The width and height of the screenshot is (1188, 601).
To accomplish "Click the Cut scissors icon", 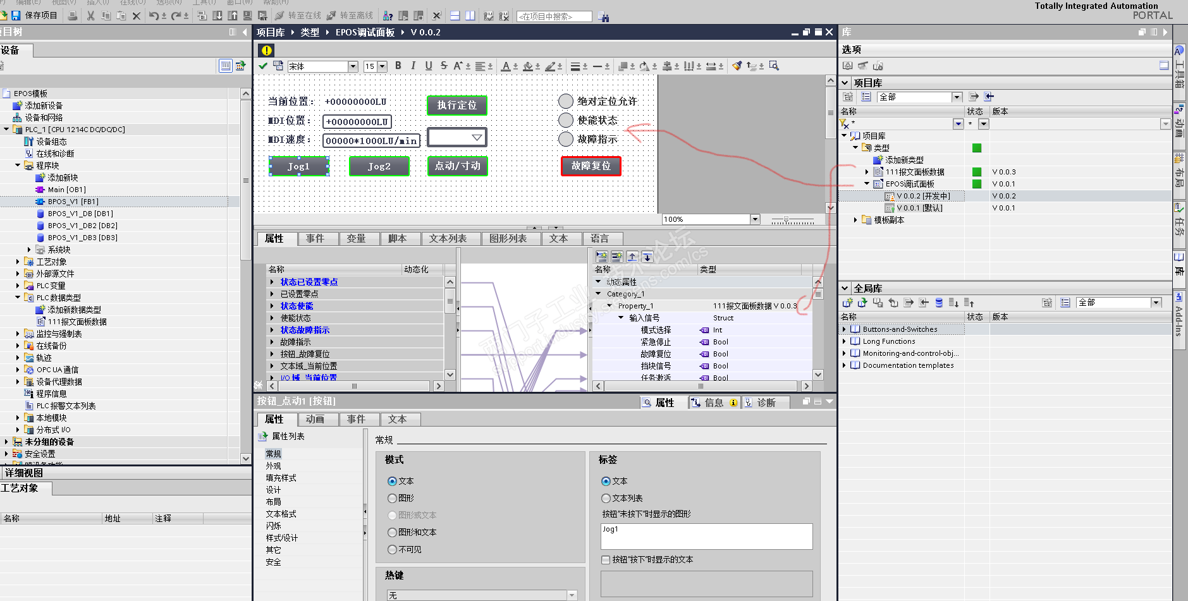I will coord(90,15).
